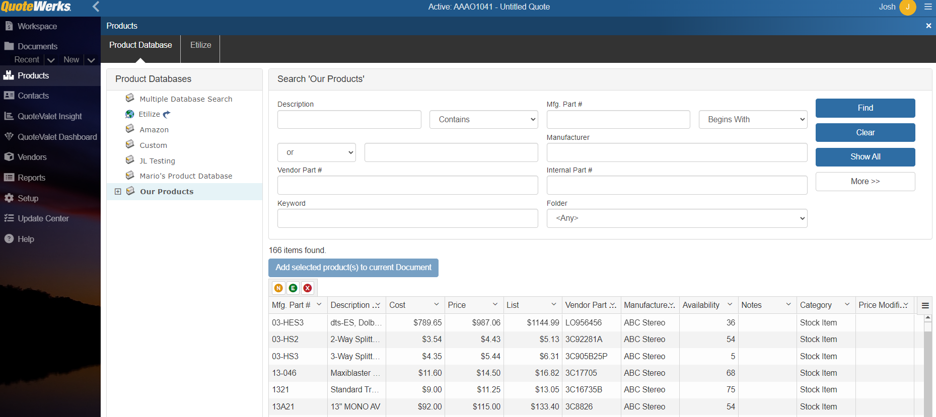Open Cost column filter arrow
This screenshot has width=936, height=417.
(437, 304)
